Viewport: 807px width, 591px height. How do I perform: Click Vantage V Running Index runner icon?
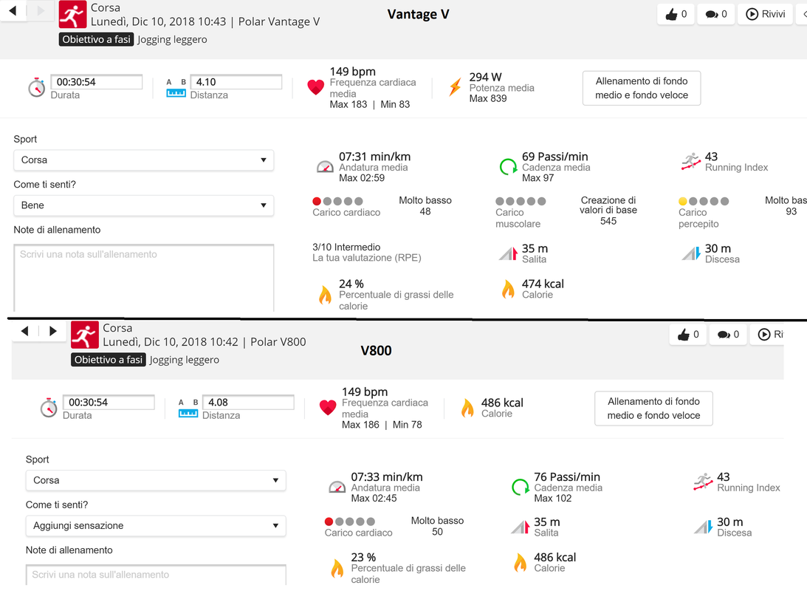691,162
